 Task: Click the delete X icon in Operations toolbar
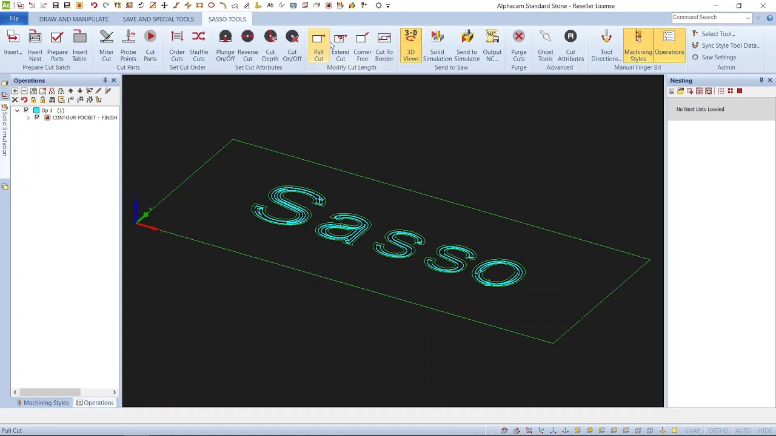pyautogui.click(x=15, y=99)
